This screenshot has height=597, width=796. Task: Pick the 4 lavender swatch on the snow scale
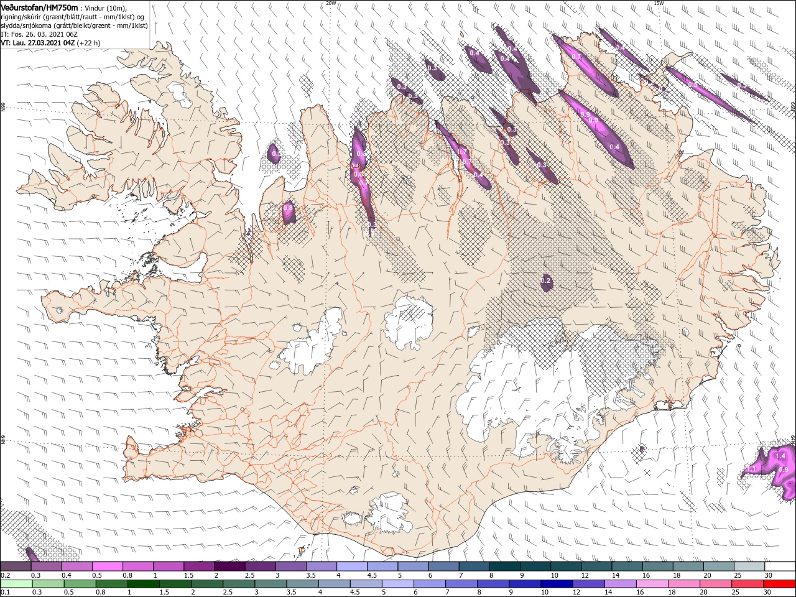[x=352, y=567]
